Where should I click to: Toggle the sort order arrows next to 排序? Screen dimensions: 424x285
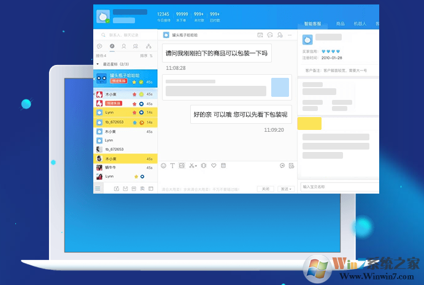pos(151,56)
